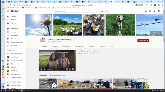Open the notifications bell

point(154,11)
